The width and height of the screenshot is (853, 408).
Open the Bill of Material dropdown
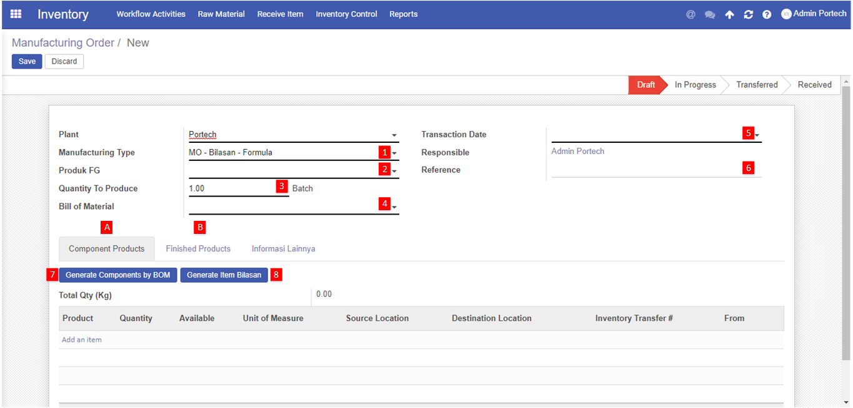pos(394,207)
